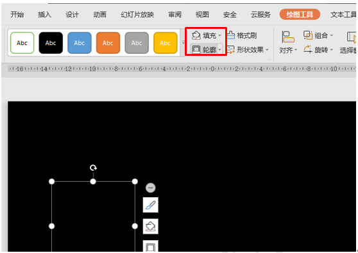Viewport: 358px width, 253px height.
Task: Switch to the 插入 tab
Action: tap(44, 15)
